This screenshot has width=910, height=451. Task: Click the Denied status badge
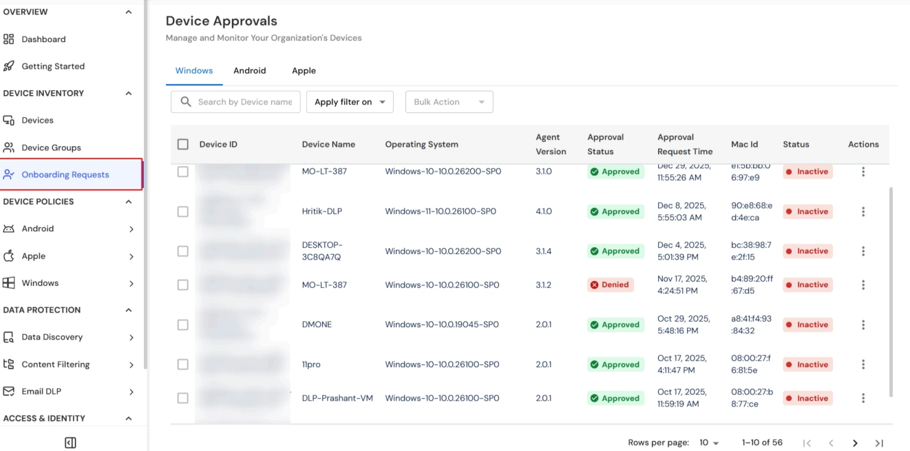click(x=610, y=284)
